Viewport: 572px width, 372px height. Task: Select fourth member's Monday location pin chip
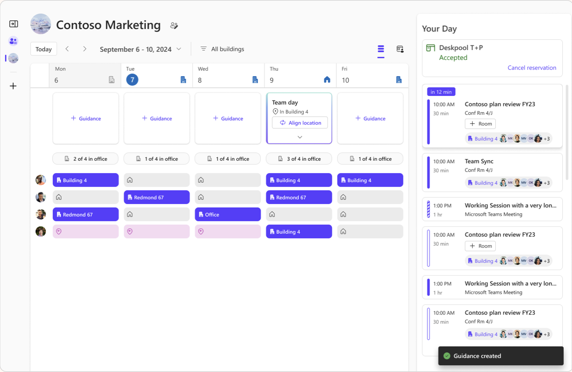tap(86, 232)
